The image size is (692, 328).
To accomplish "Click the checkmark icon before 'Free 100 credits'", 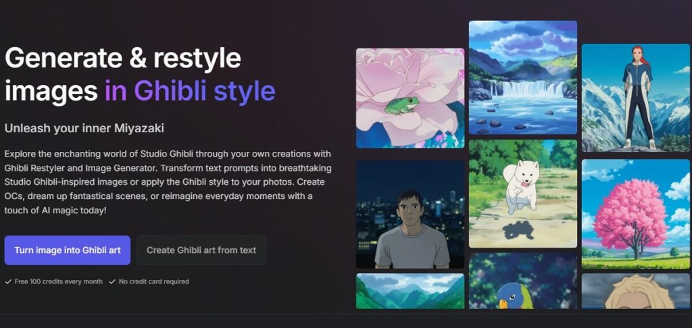I will coord(8,281).
